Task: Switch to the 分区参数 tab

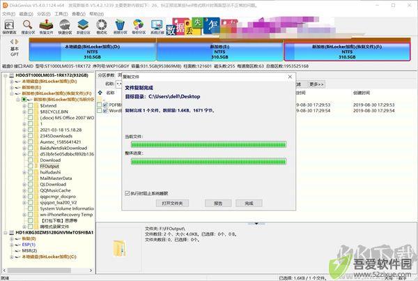Action: tap(106, 75)
